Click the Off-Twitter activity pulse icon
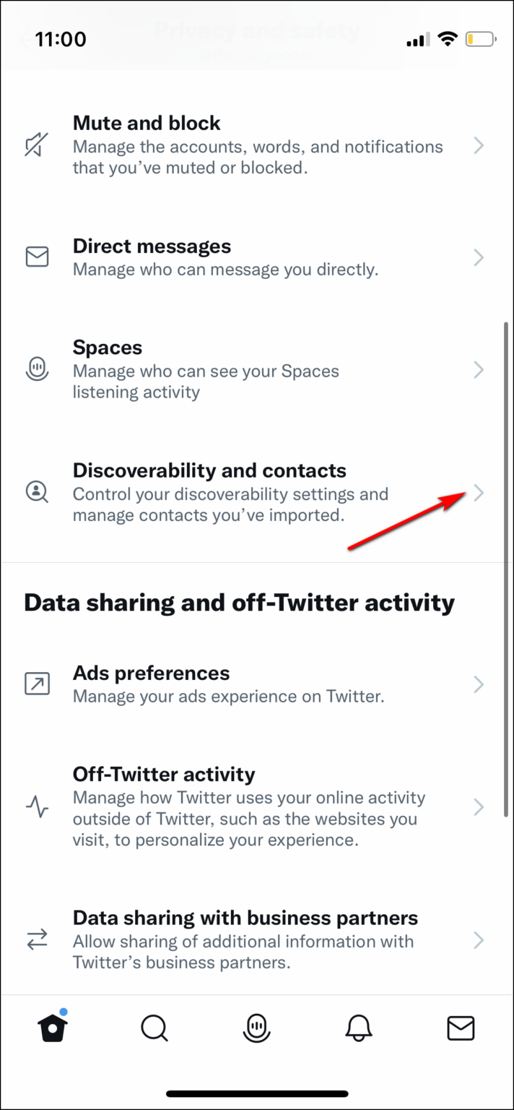 coord(37,807)
